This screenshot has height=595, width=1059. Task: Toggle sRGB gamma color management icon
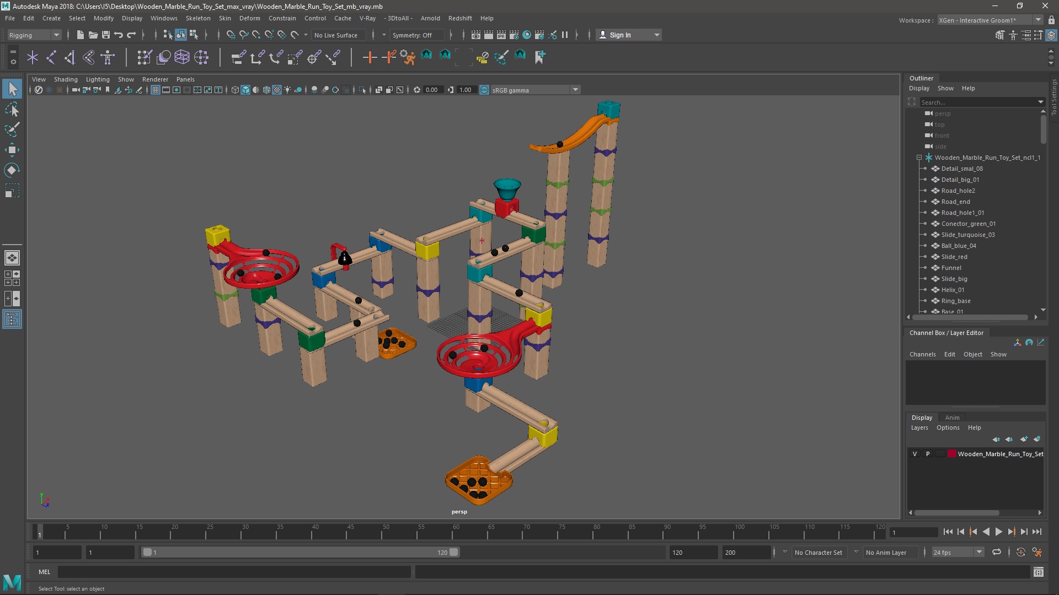(484, 90)
